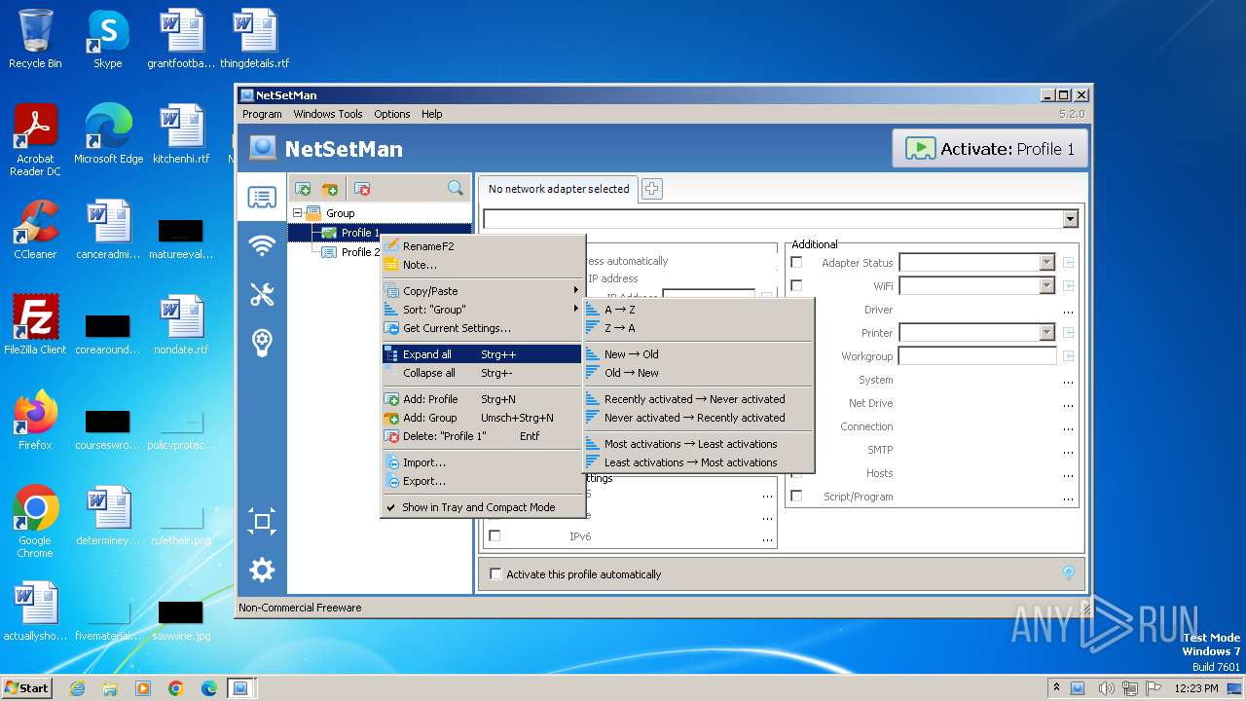Screen dimensions: 1246x701
Task: Open the Options menu
Action: click(x=392, y=114)
